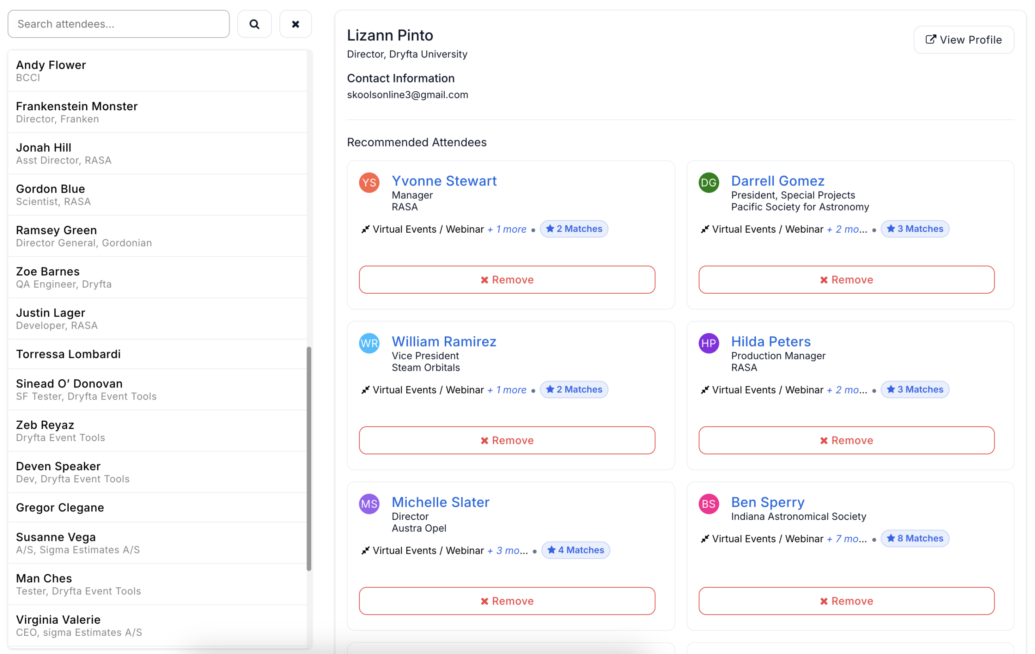The height and width of the screenshot is (654, 1035).
Task: Open the View Profile button
Action: (x=963, y=40)
